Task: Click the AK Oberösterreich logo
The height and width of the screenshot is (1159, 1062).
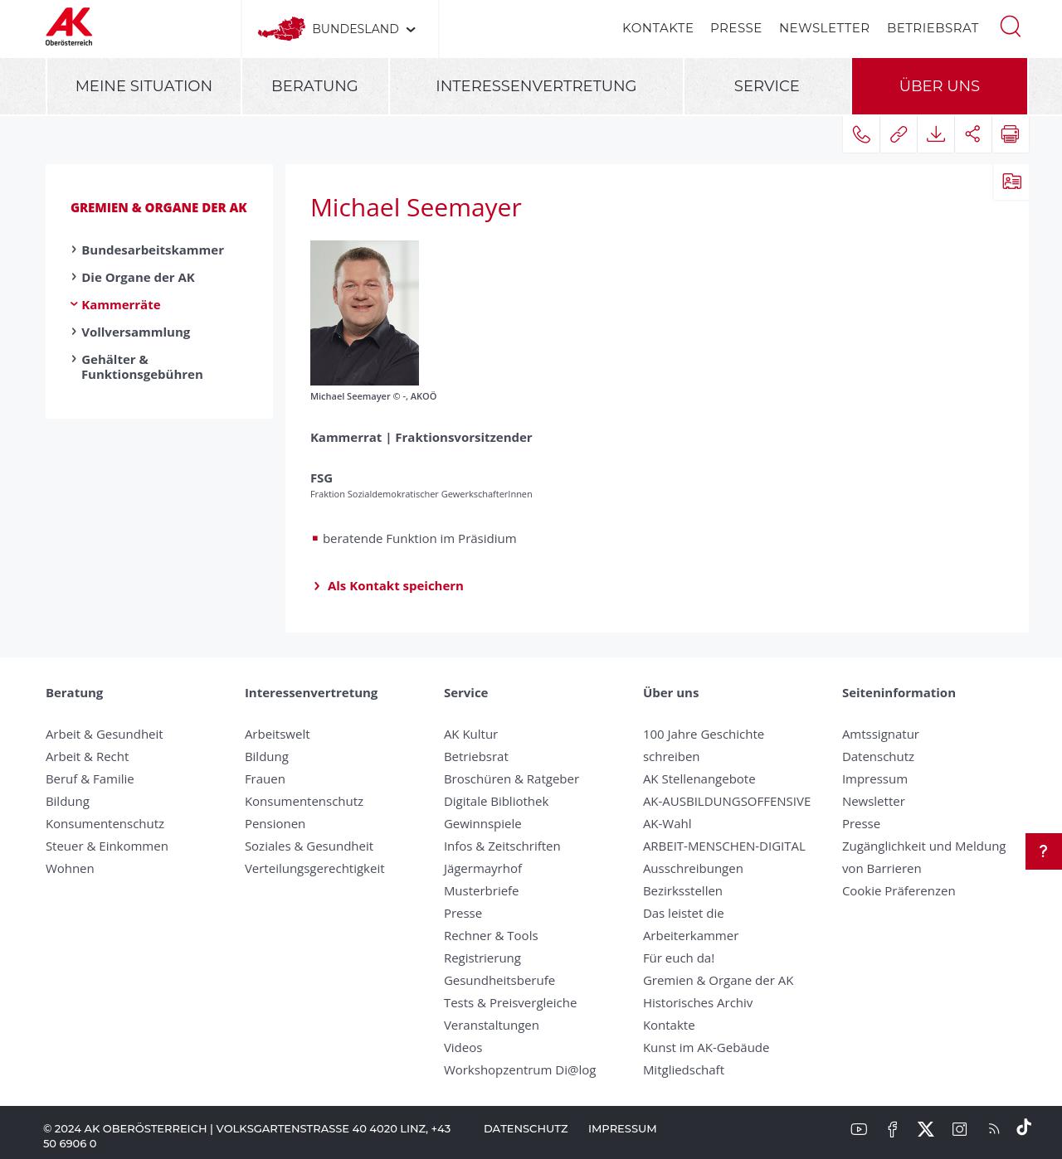Action: coord(69,27)
